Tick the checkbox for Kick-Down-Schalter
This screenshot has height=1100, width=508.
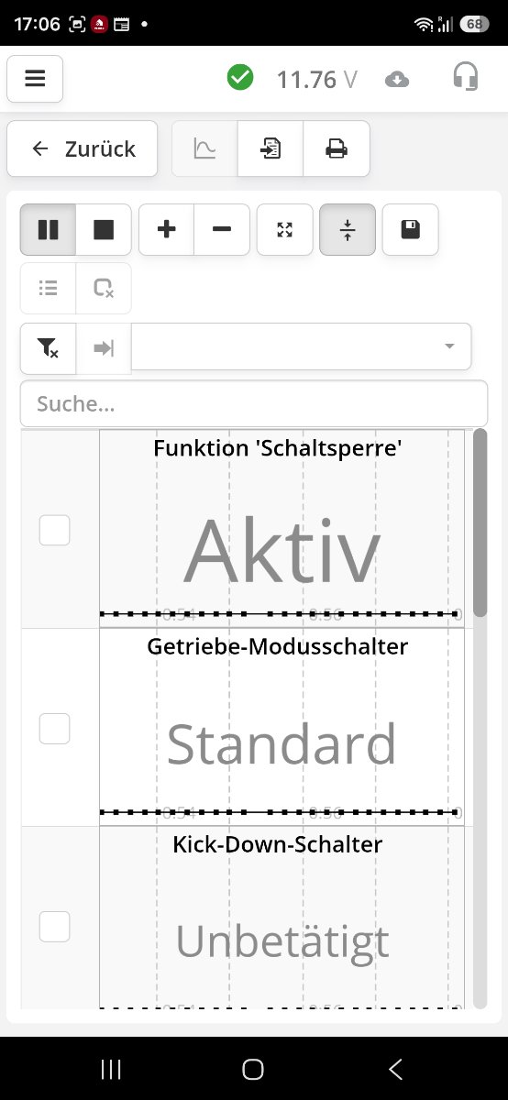click(x=54, y=927)
